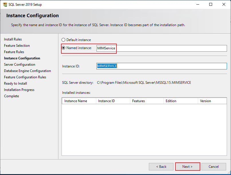231x175 pixels.
Task: Close the SQL Server Setup window
Action: click(224, 4)
